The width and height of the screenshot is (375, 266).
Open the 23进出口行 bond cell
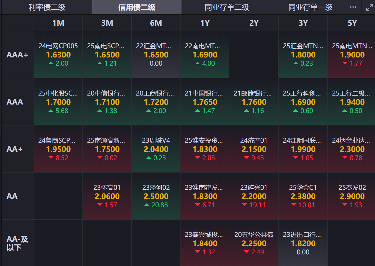(x=303, y=243)
